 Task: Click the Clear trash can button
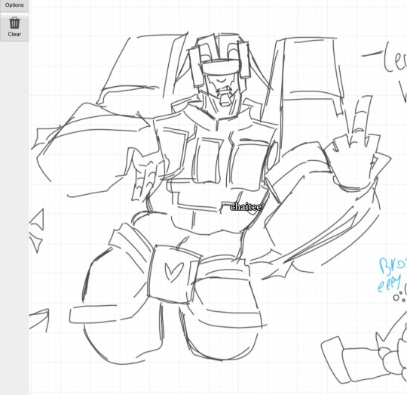pyautogui.click(x=14, y=26)
